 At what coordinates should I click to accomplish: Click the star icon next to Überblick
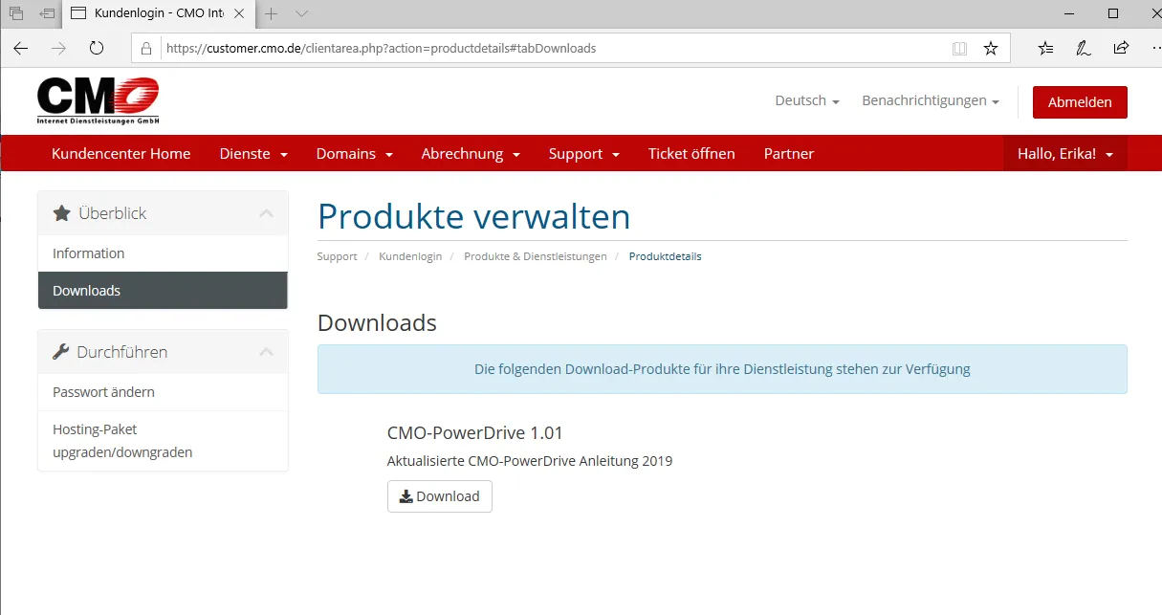click(61, 213)
